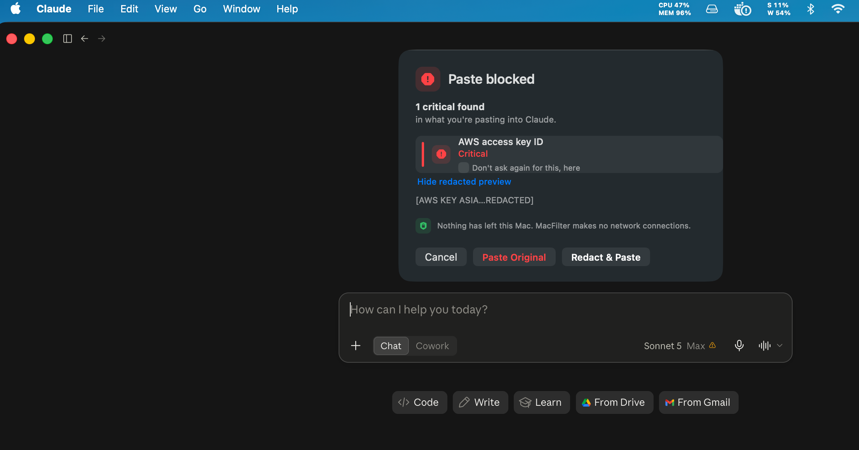Focus the How can I help you today field

click(565, 310)
